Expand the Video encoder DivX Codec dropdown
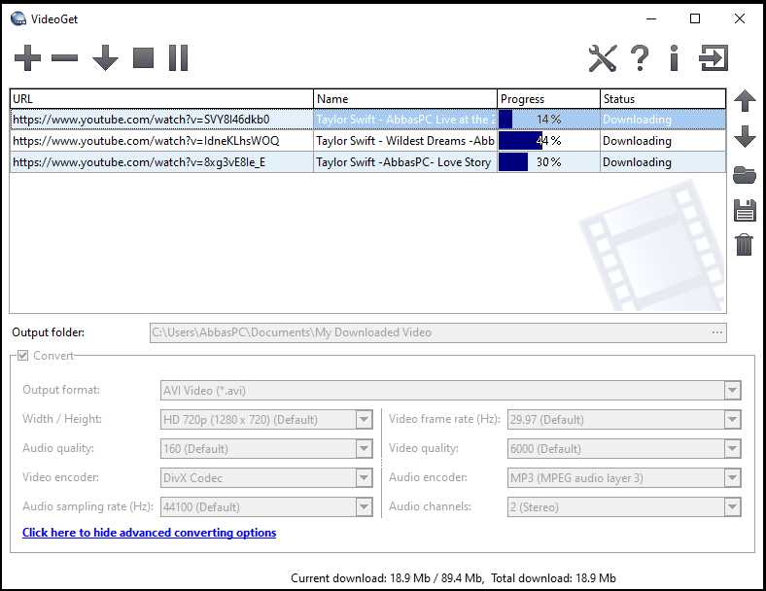Image resolution: width=766 pixels, height=591 pixels. [x=364, y=477]
